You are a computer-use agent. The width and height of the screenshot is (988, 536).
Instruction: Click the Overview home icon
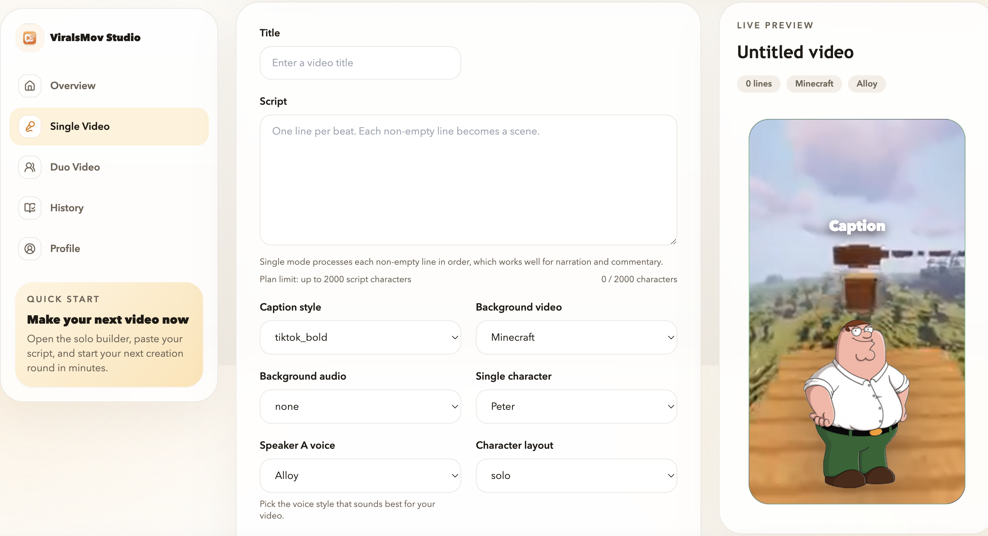click(x=29, y=85)
